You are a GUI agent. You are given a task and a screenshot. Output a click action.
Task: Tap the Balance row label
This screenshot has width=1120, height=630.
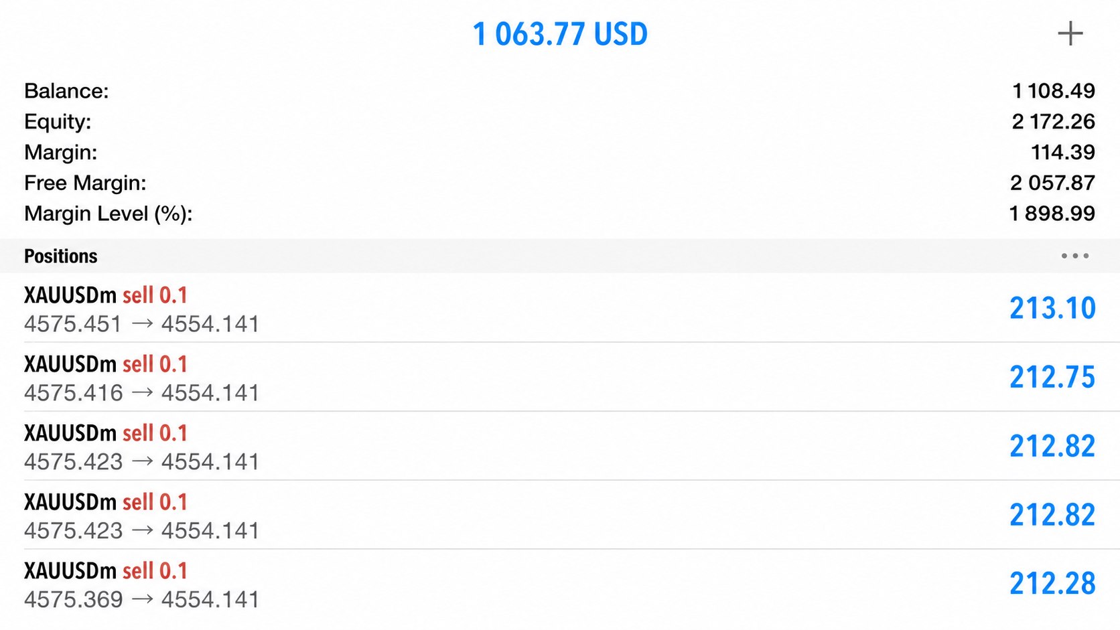pos(66,91)
